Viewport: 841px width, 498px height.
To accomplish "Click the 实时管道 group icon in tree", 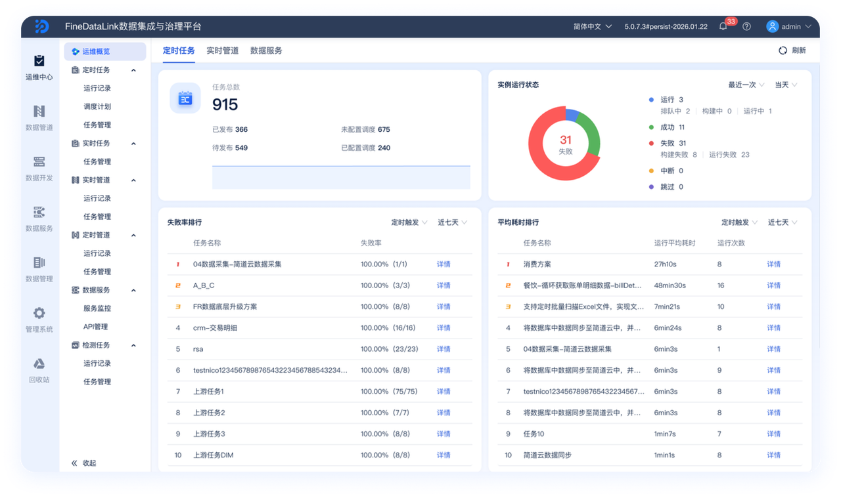I will (x=76, y=180).
